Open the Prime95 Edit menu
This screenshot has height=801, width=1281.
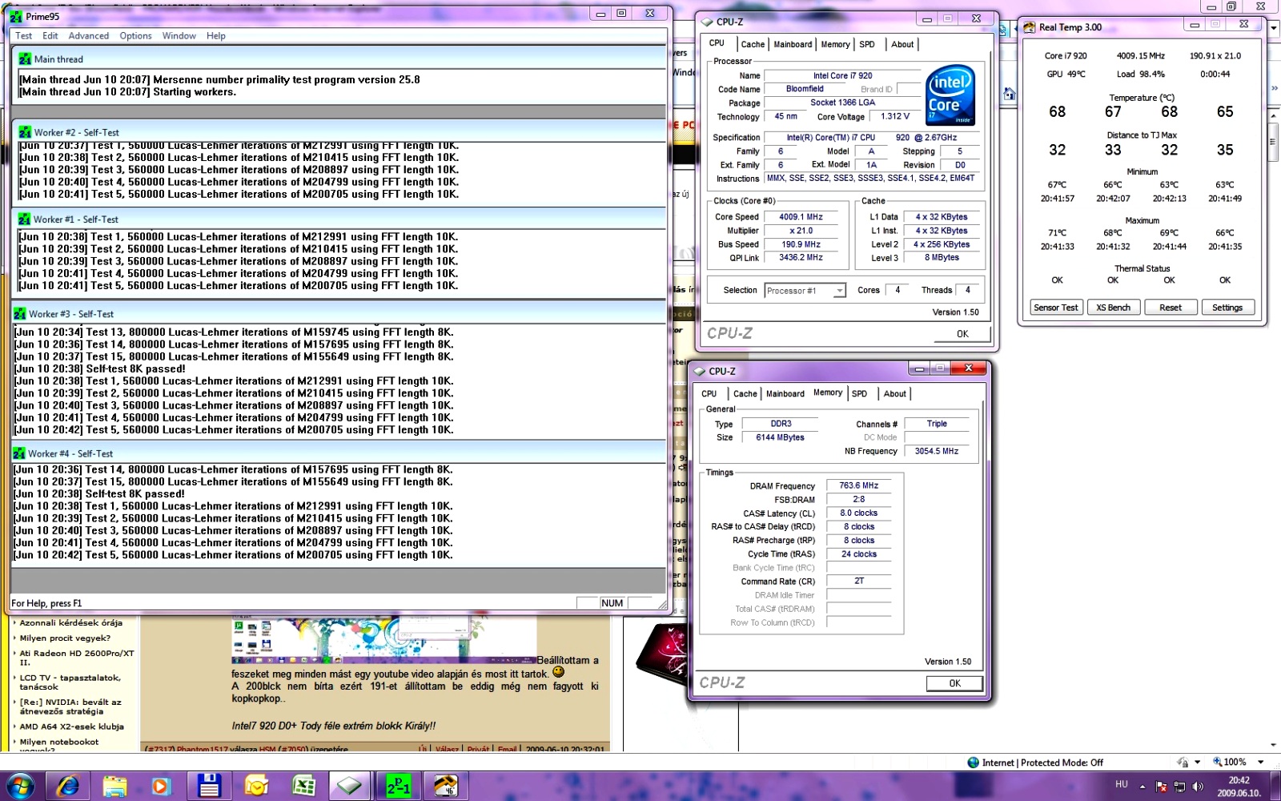(x=50, y=36)
